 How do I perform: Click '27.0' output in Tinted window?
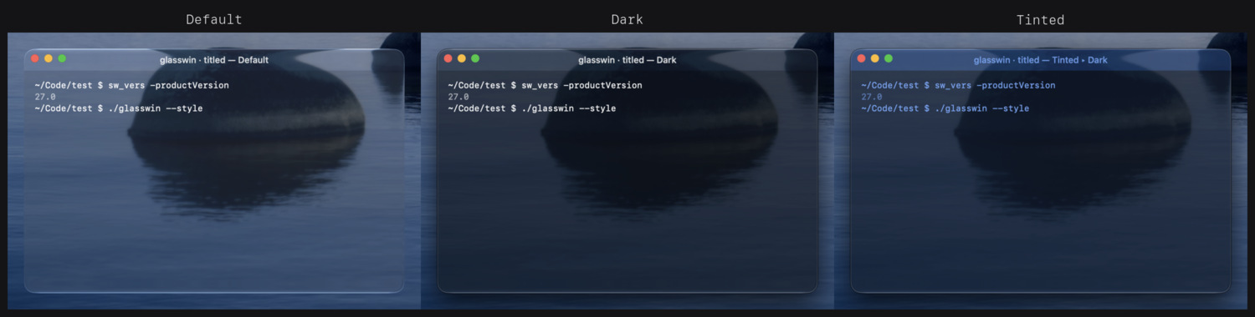pos(872,97)
